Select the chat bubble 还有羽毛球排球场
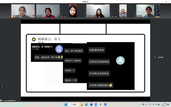The height and width of the screenshot is (107, 171). [x=99, y=62]
